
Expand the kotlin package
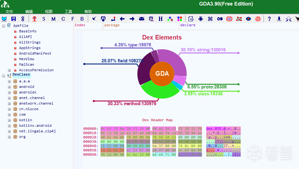pyautogui.click(x=9, y=120)
